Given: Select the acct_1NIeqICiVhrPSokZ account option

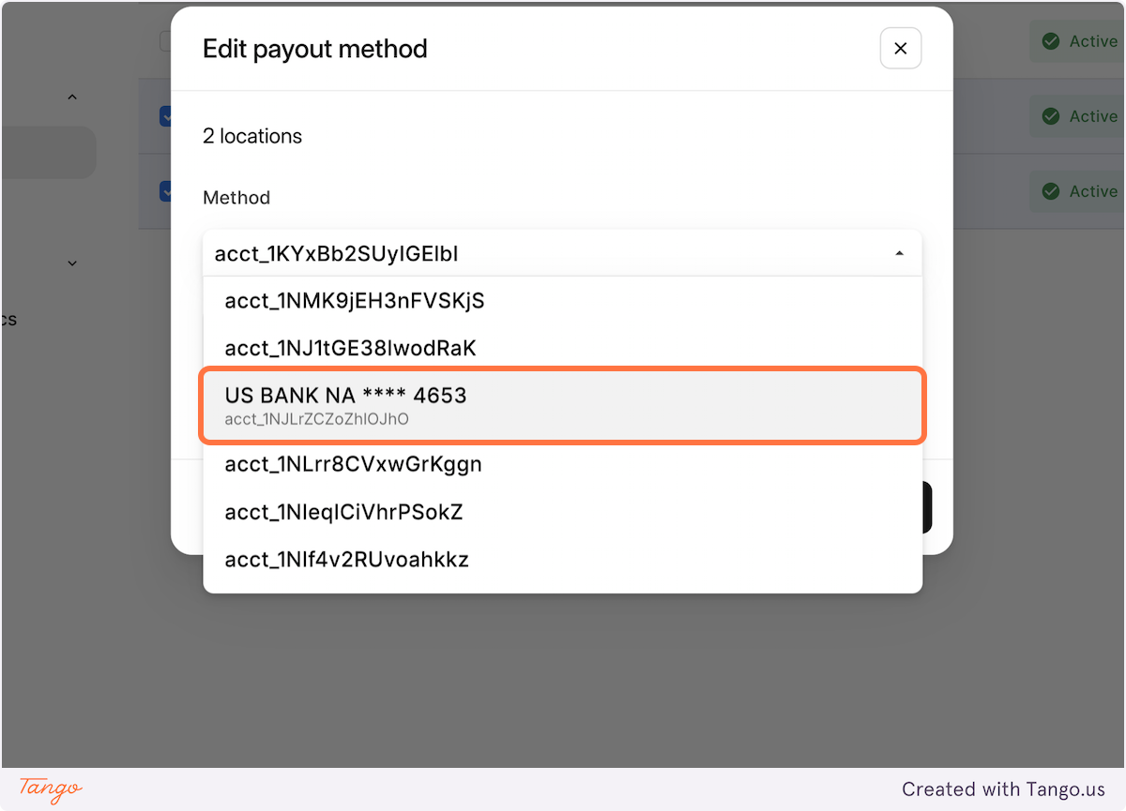Looking at the screenshot, I should coord(561,511).
